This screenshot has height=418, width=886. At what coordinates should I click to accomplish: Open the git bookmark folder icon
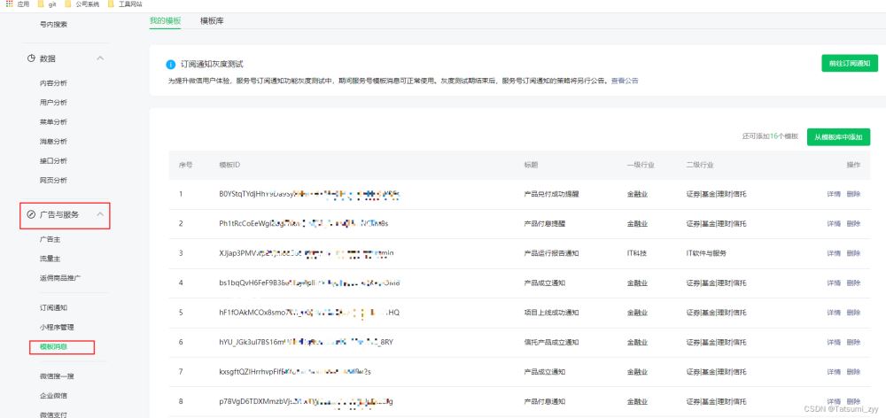pos(41,4)
